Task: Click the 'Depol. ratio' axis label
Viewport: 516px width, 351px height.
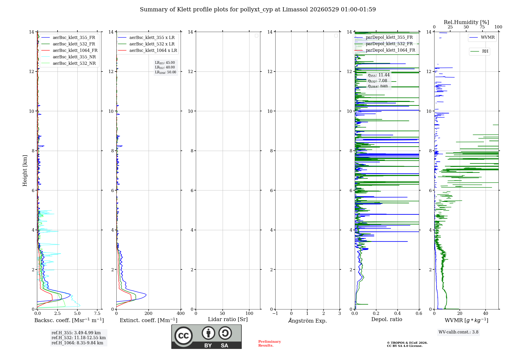Action: (387, 320)
